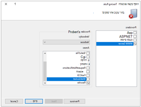Uncheck the WWW Server provider
Viewport: 141px width, 107px height.
135,44
